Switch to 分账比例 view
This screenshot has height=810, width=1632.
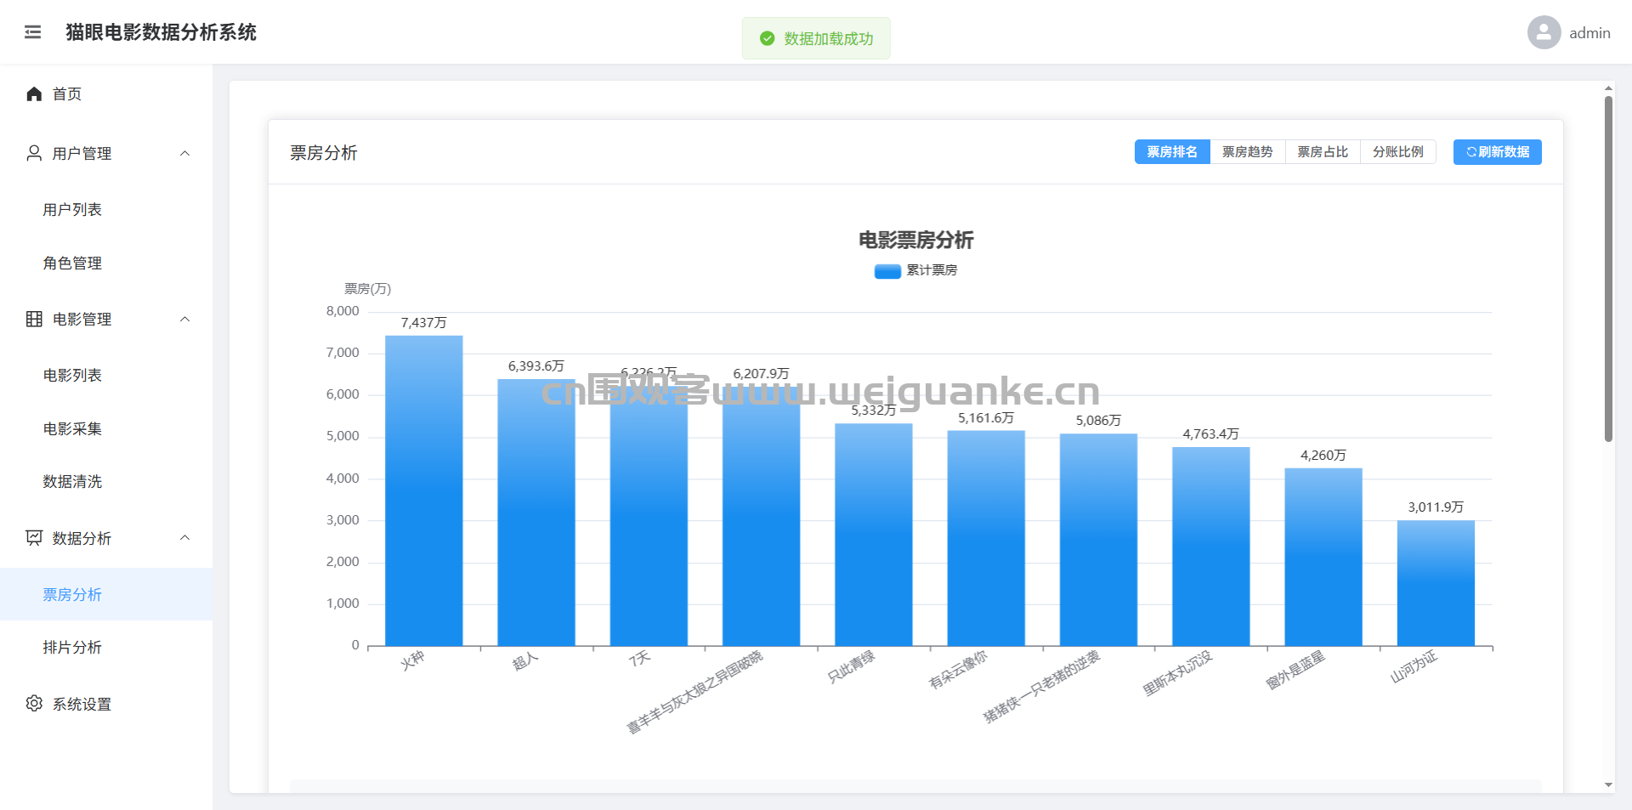pos(1398,152)
